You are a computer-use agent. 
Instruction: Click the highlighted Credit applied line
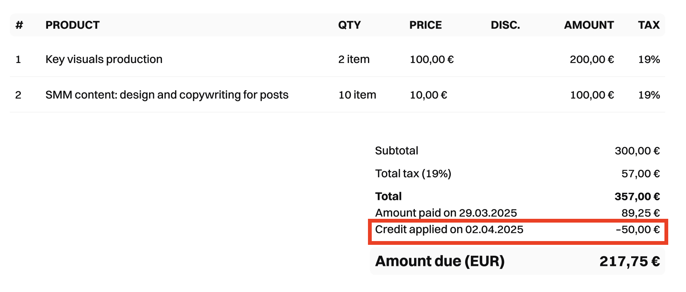449,229
